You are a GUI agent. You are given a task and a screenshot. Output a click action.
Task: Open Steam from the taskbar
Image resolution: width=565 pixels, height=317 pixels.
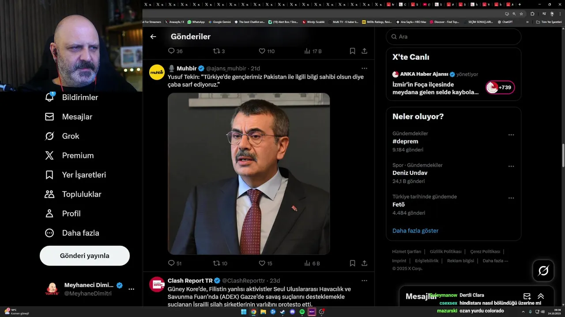(x=282, y=312)
